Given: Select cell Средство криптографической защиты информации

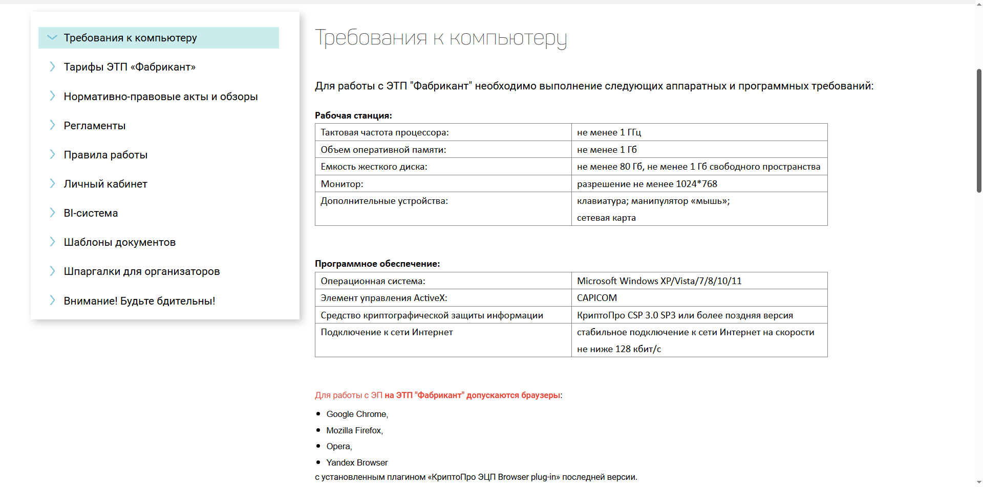Looking at the screenshot, I should coord(443,315).
